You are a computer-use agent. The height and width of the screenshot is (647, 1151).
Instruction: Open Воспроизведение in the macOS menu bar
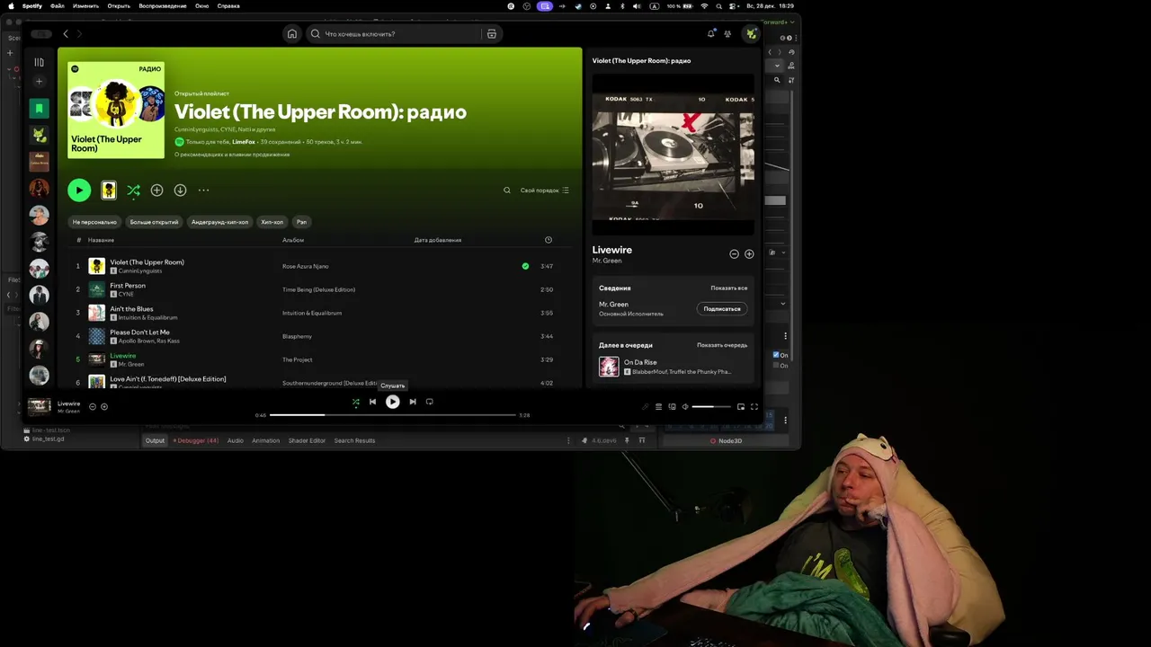pyautogui.click(x=163, y=6)
